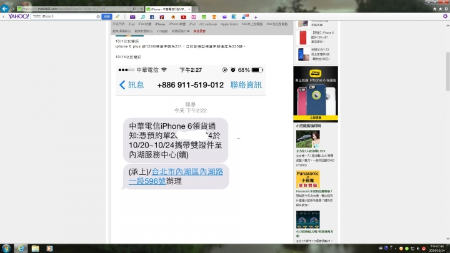
Task: Open the Windows Start button
Action: (x=6, y=249)
